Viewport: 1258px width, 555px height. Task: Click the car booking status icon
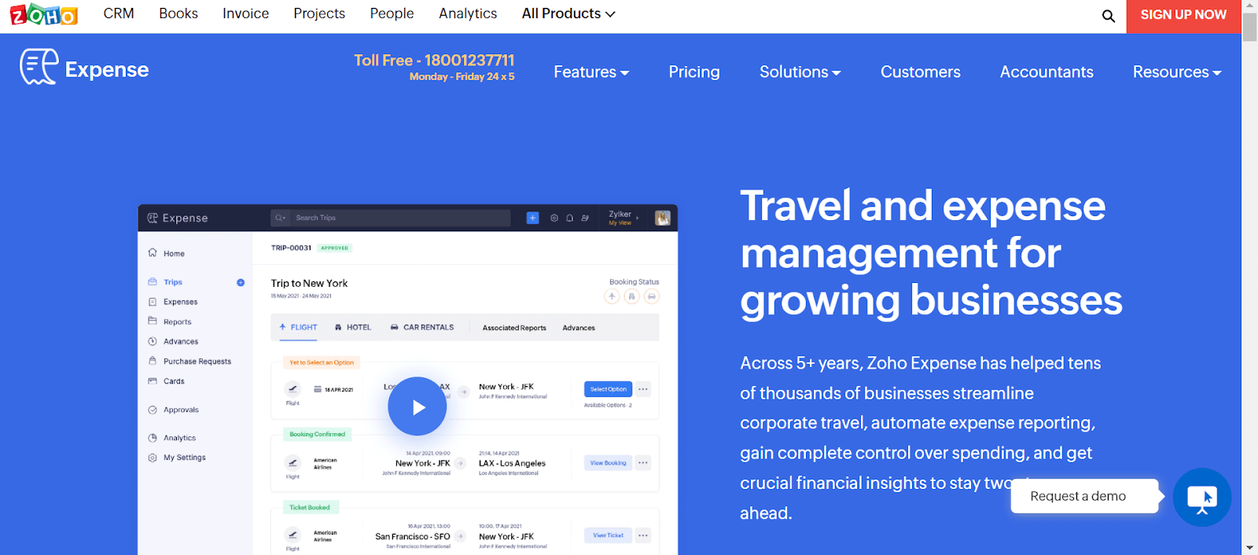click(651, 296)
